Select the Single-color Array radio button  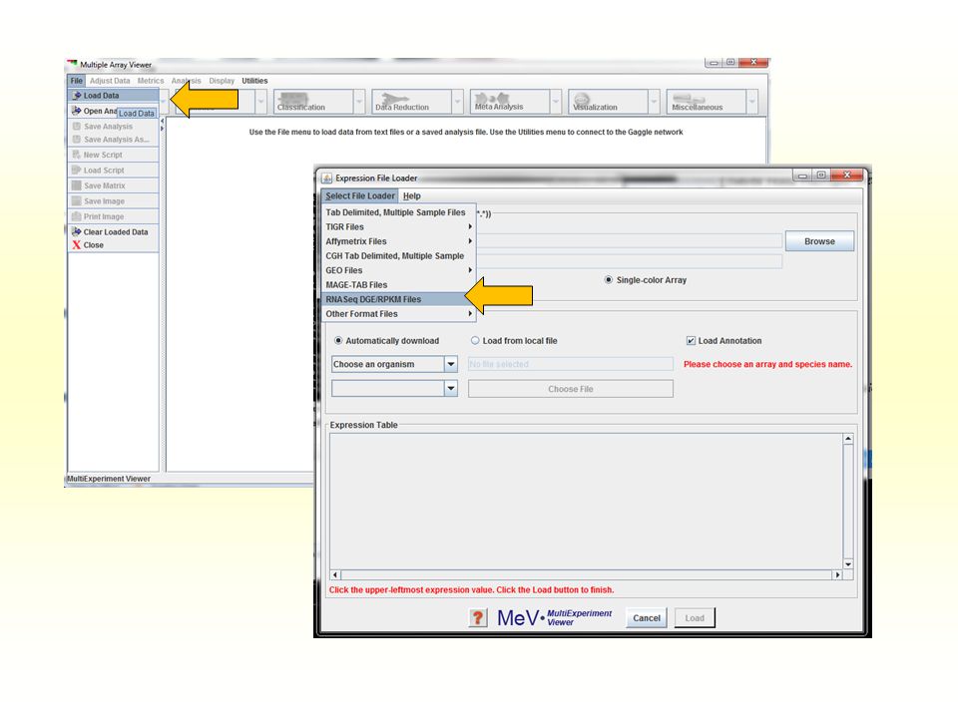(608, 279)
